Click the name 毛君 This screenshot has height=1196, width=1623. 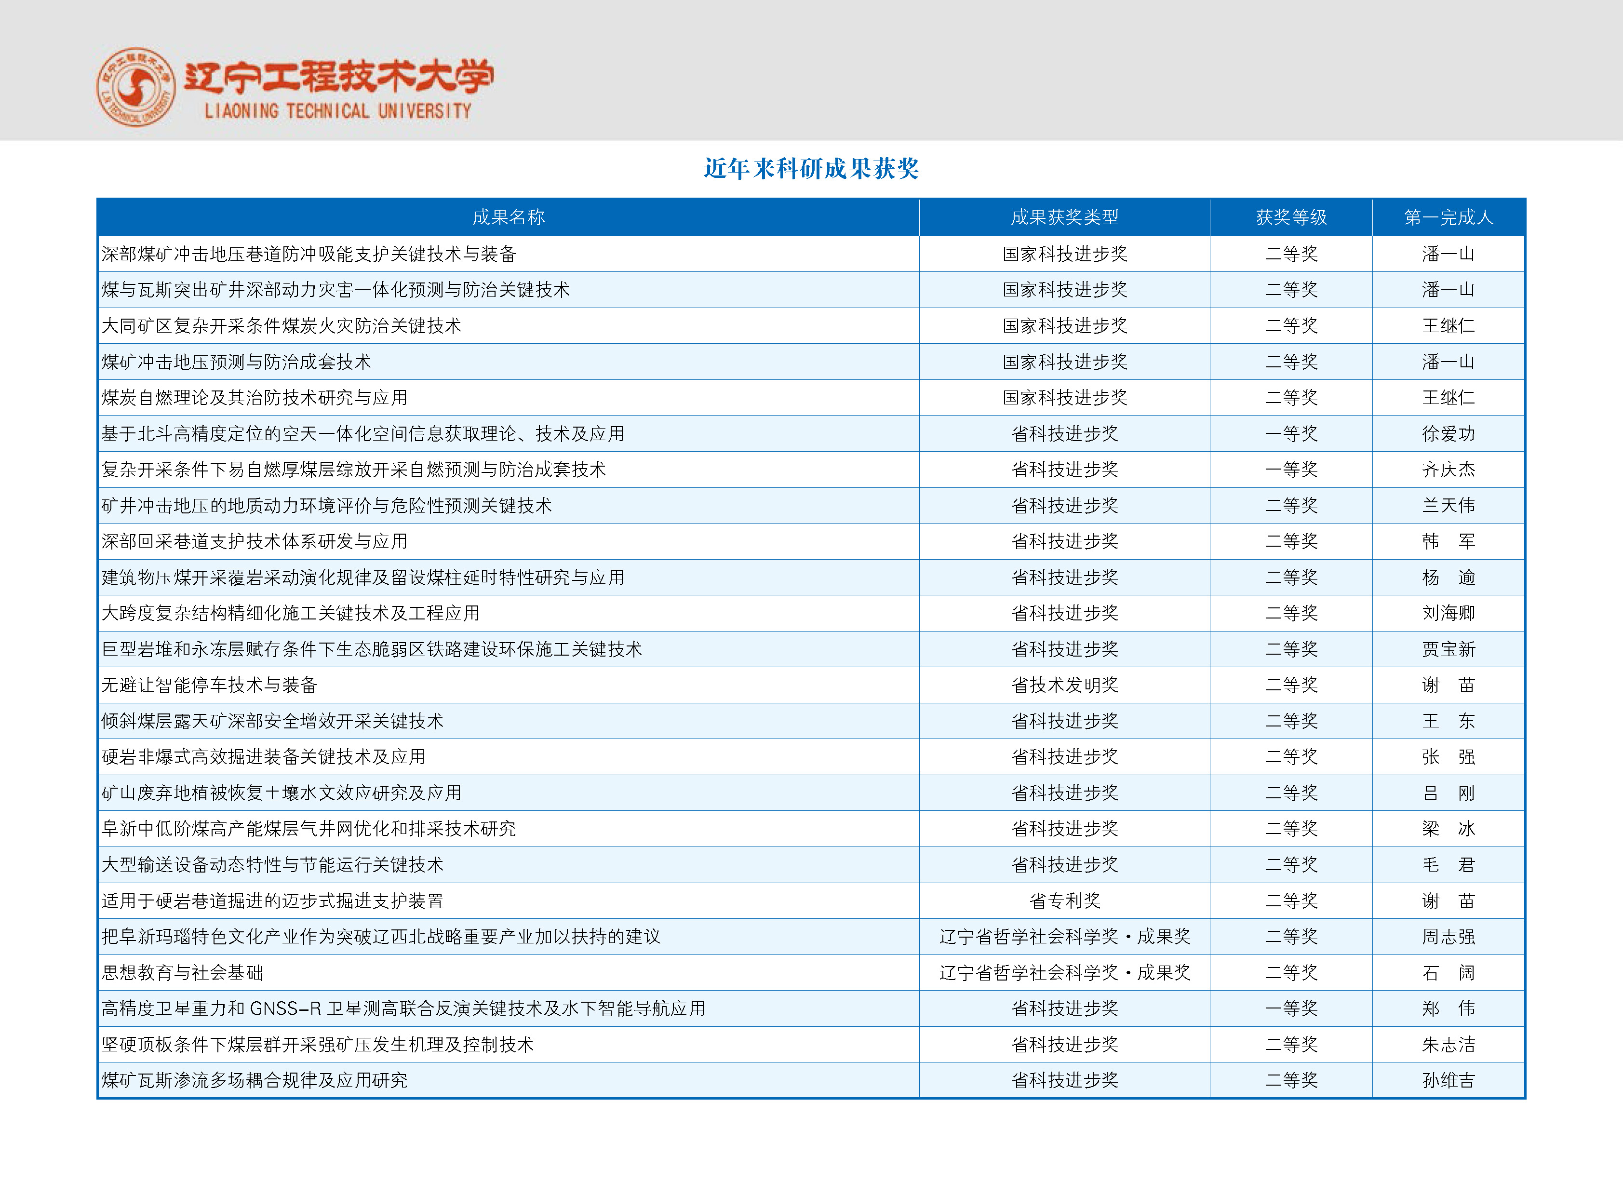point(1449,865)
